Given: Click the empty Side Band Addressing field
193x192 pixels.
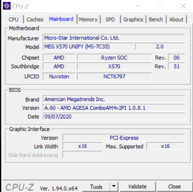Looking at the screenshot, I should tap(83, 155).
